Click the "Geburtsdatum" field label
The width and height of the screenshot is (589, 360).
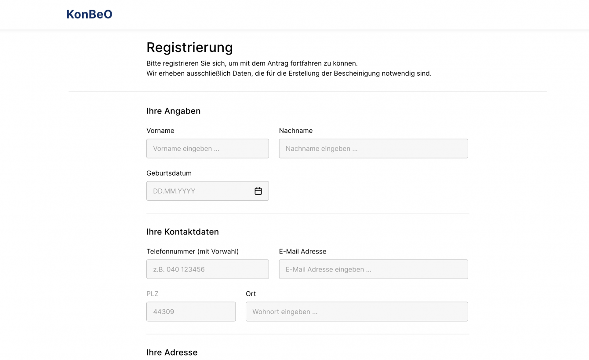pos(169,173)
